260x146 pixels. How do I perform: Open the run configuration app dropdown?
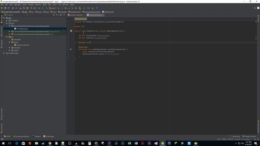click(53, 8)
